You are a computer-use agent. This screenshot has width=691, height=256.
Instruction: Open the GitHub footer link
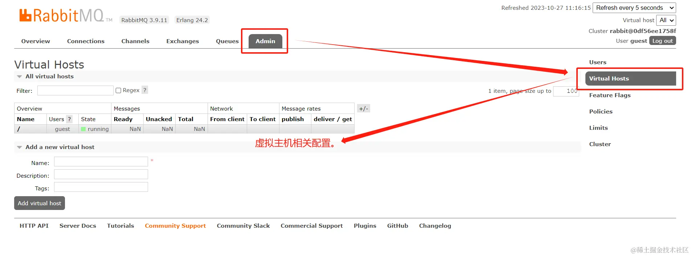pyautogui.click(x=398, y=226)
